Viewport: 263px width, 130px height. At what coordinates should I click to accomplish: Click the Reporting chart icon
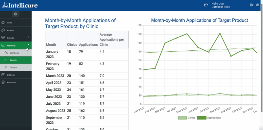[3, 45]
